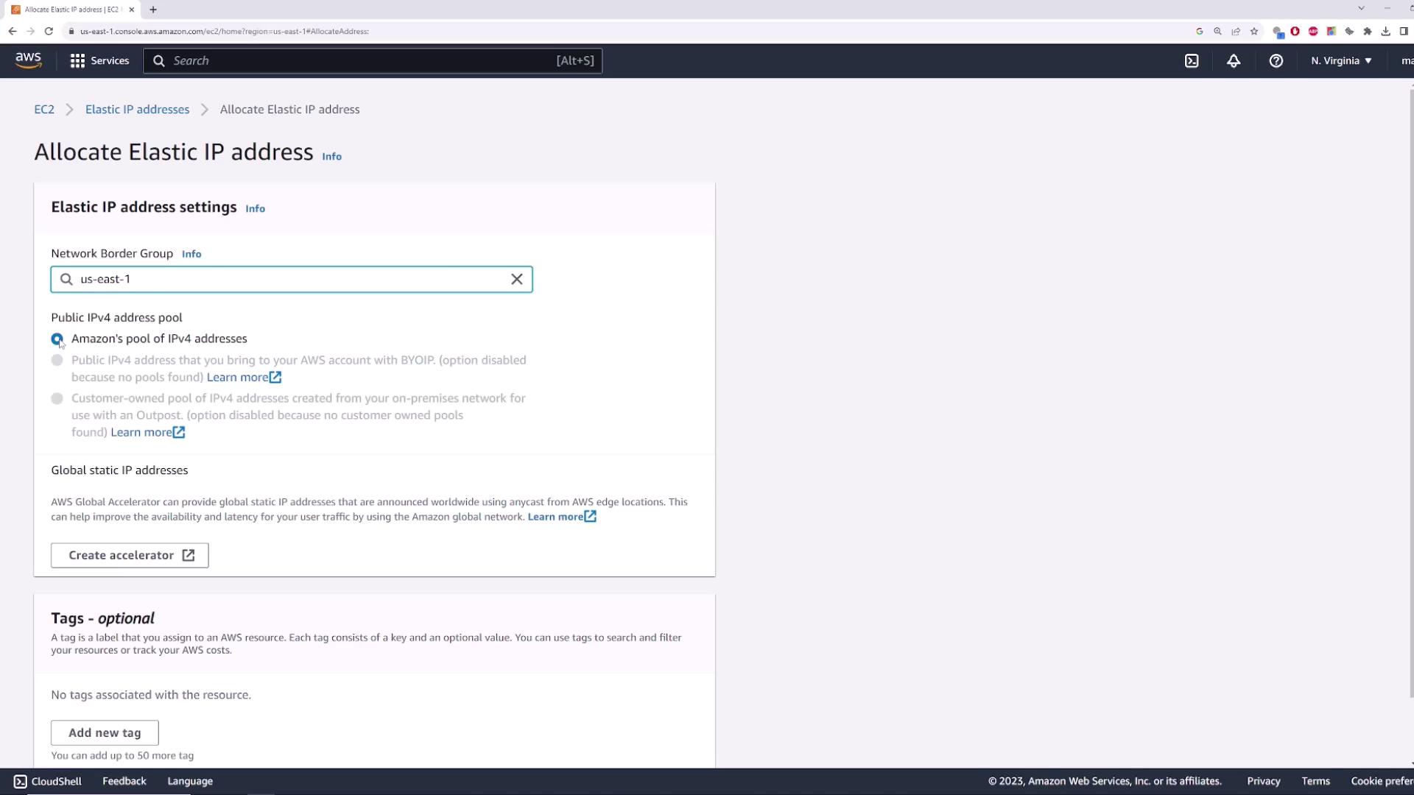The height and width of the screenshot is (795, 1414).
Task: Click browser reload page icon
Action: 49,31
